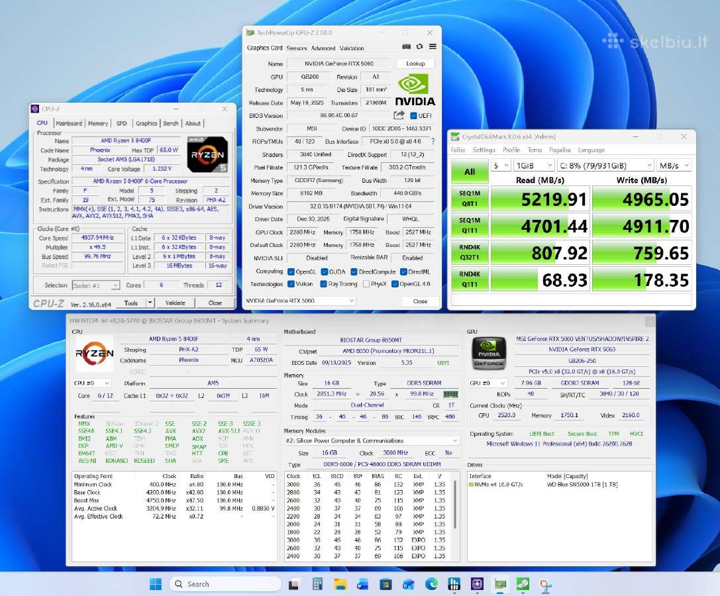Click the 'WD Blue SN5000 1TB [1 TB]' drive entry
720x596 pixels.
point(582,485)
